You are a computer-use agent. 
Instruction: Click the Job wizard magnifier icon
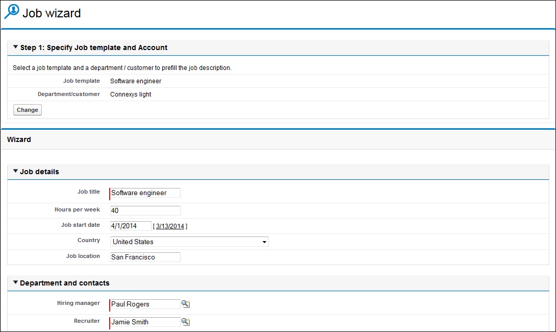[x=11, y=11]
